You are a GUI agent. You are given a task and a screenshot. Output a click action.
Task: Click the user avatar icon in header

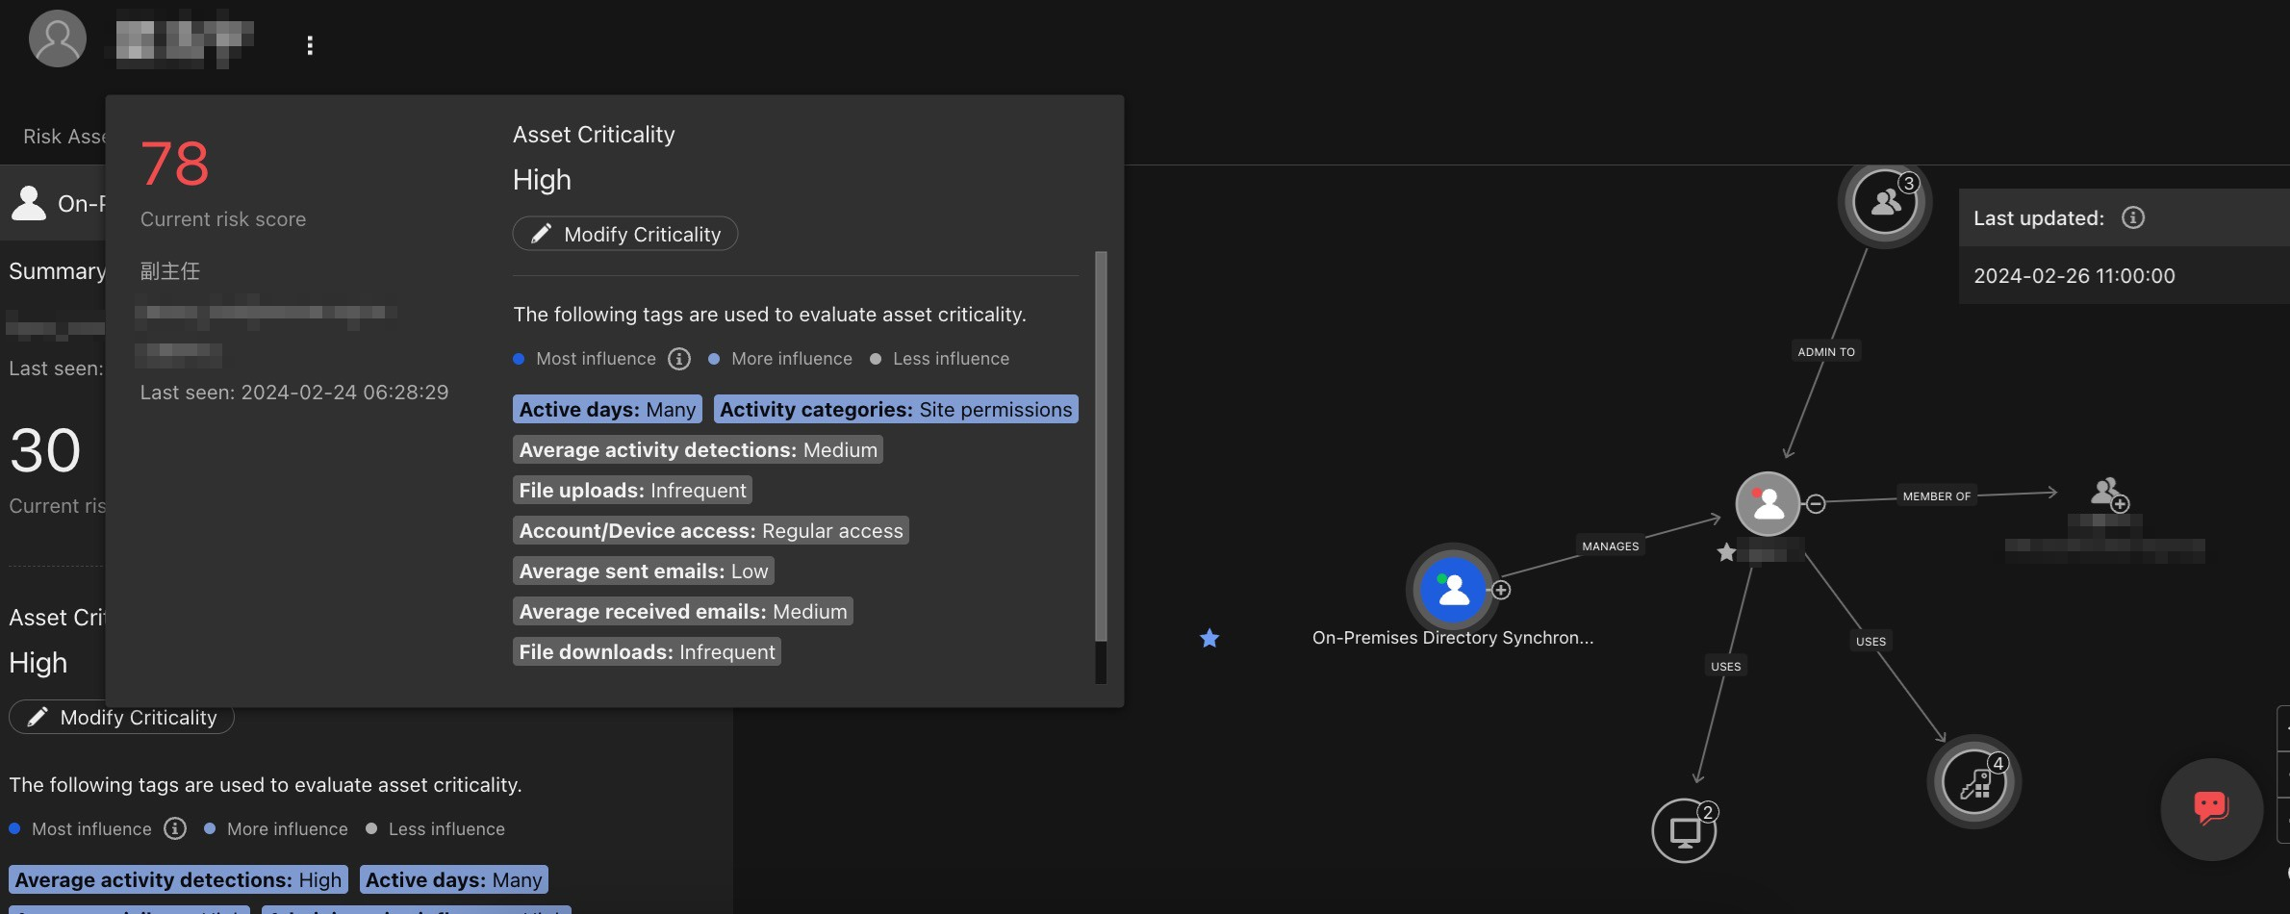click(57, 38)
